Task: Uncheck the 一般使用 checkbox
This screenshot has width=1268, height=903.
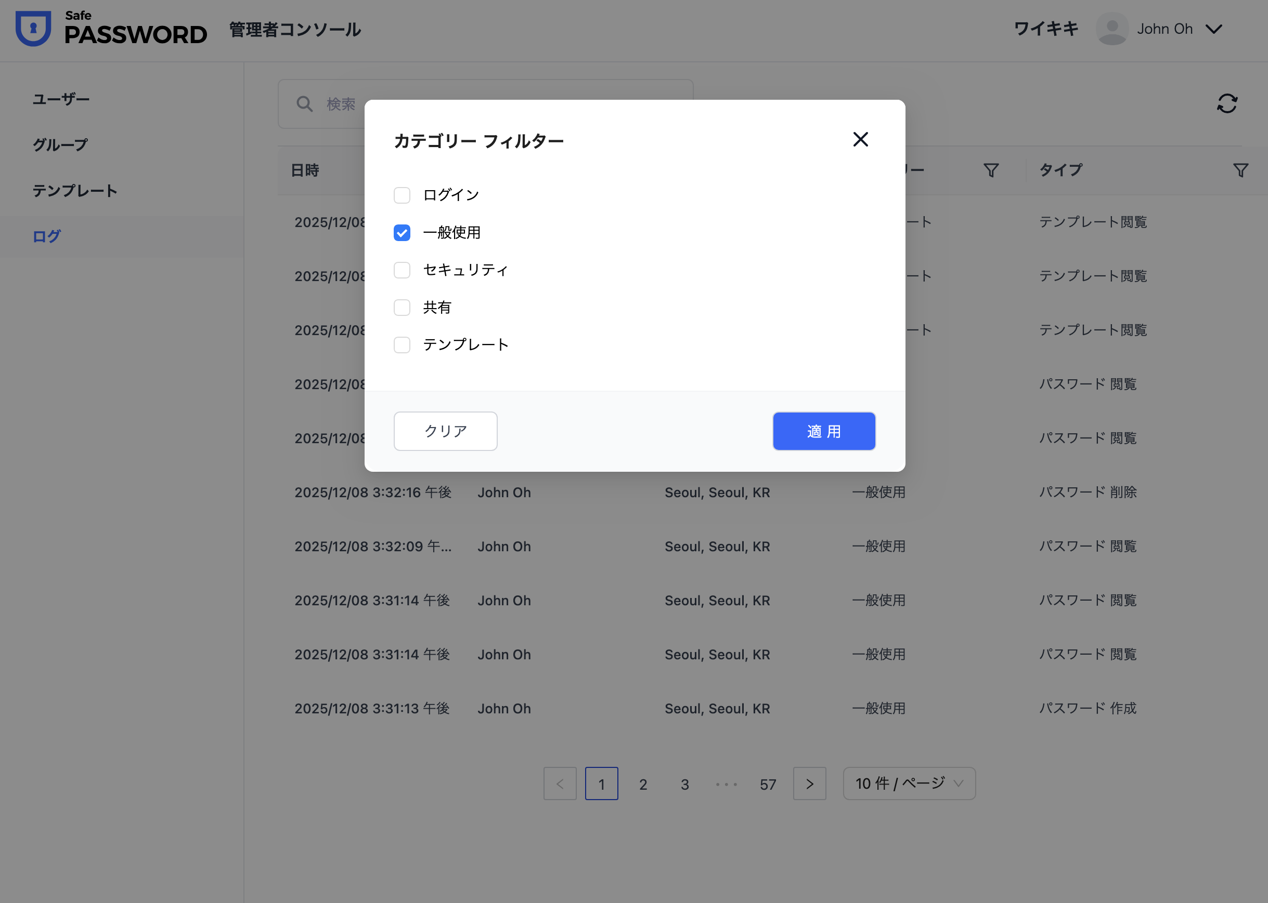Action: [x=402, y=232]
